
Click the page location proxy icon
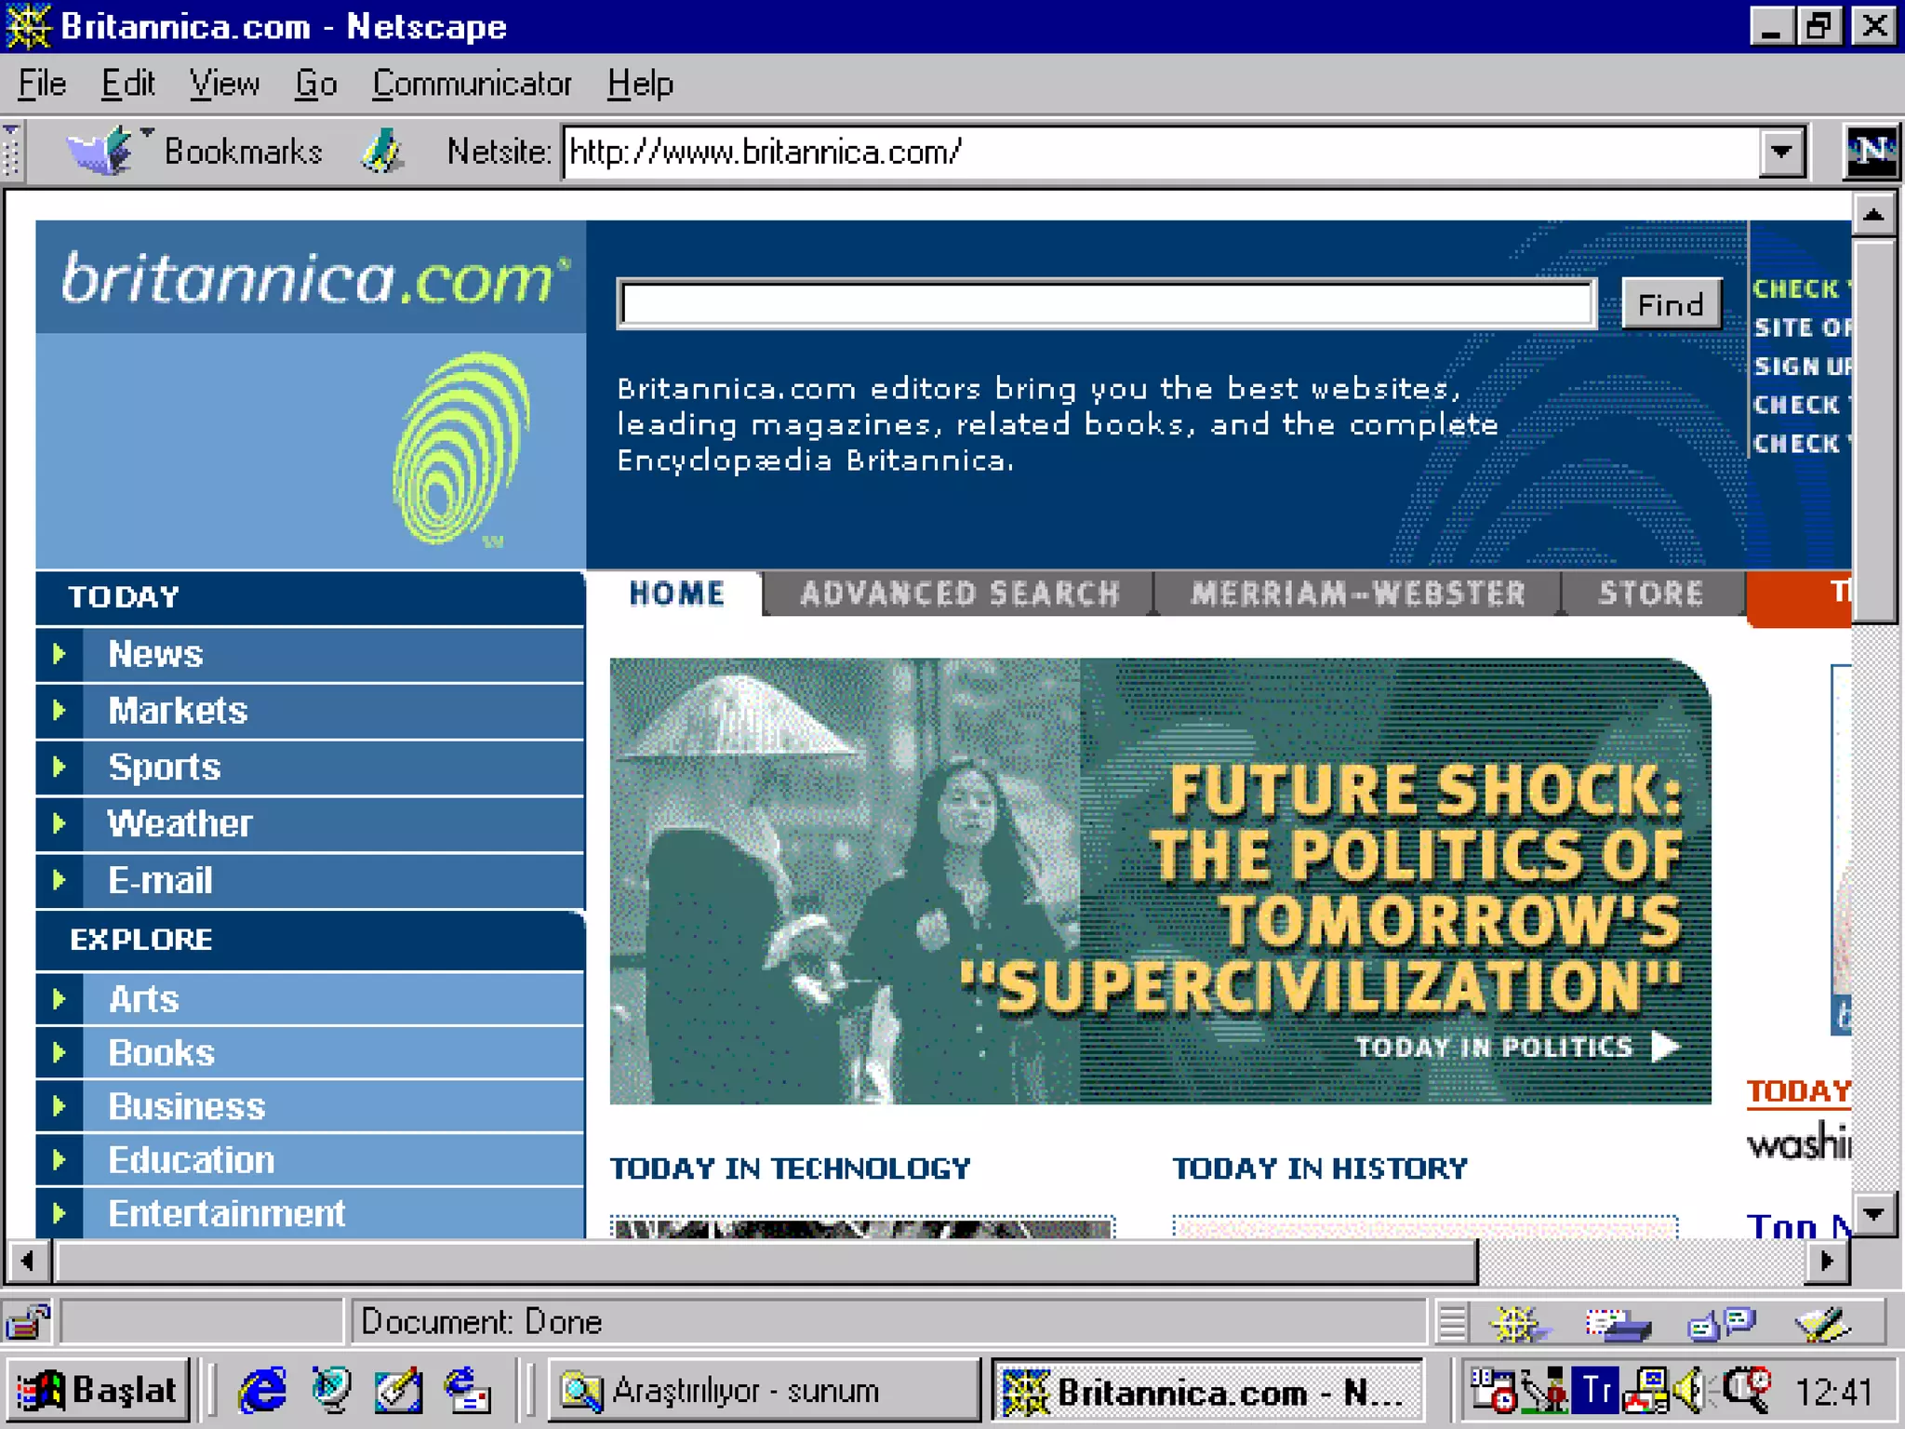click(x=382, y=151)
